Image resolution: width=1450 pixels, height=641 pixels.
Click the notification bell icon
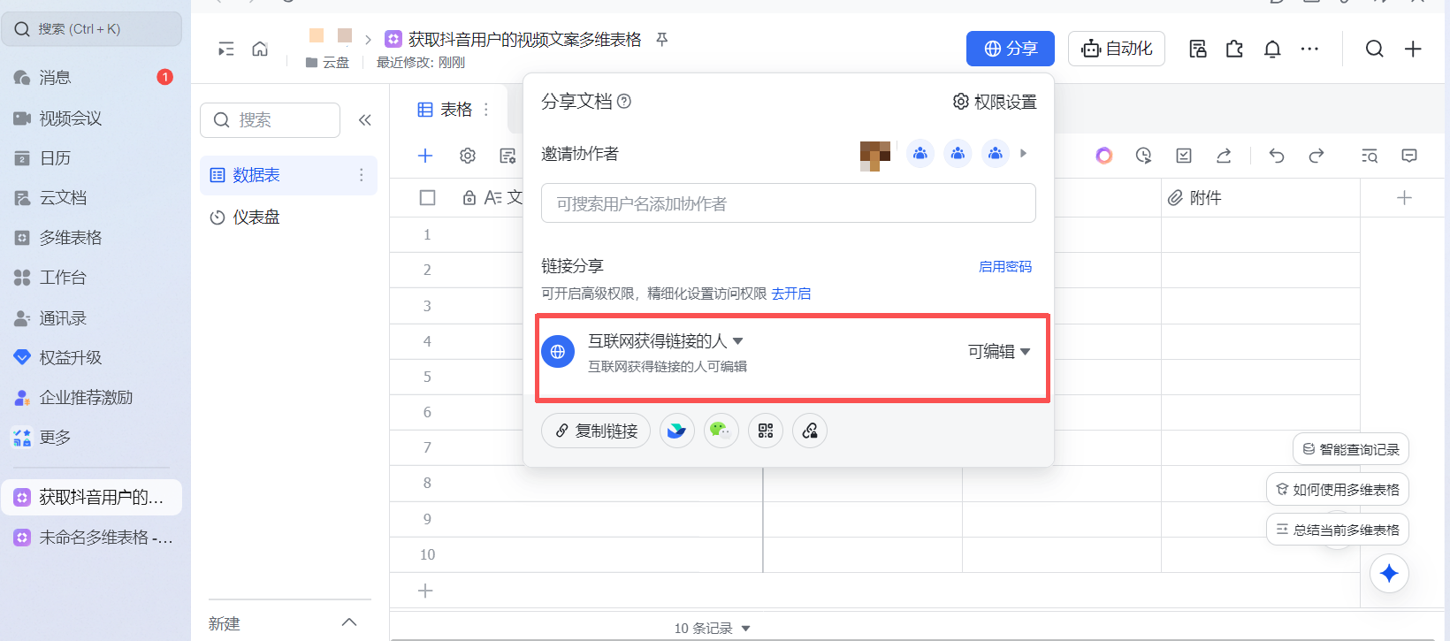1271,49
